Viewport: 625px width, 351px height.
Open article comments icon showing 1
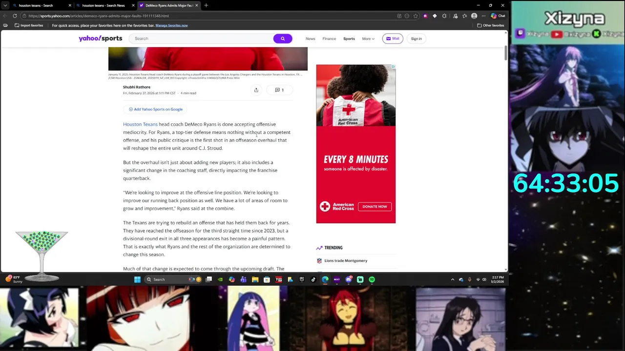pyautogui.click(x=279, y=90)
